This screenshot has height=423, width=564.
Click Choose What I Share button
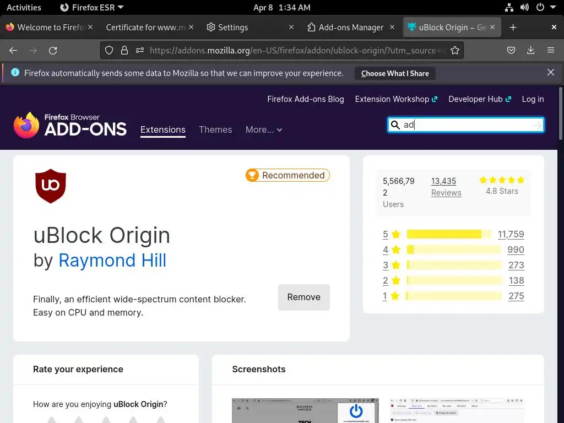395,73
